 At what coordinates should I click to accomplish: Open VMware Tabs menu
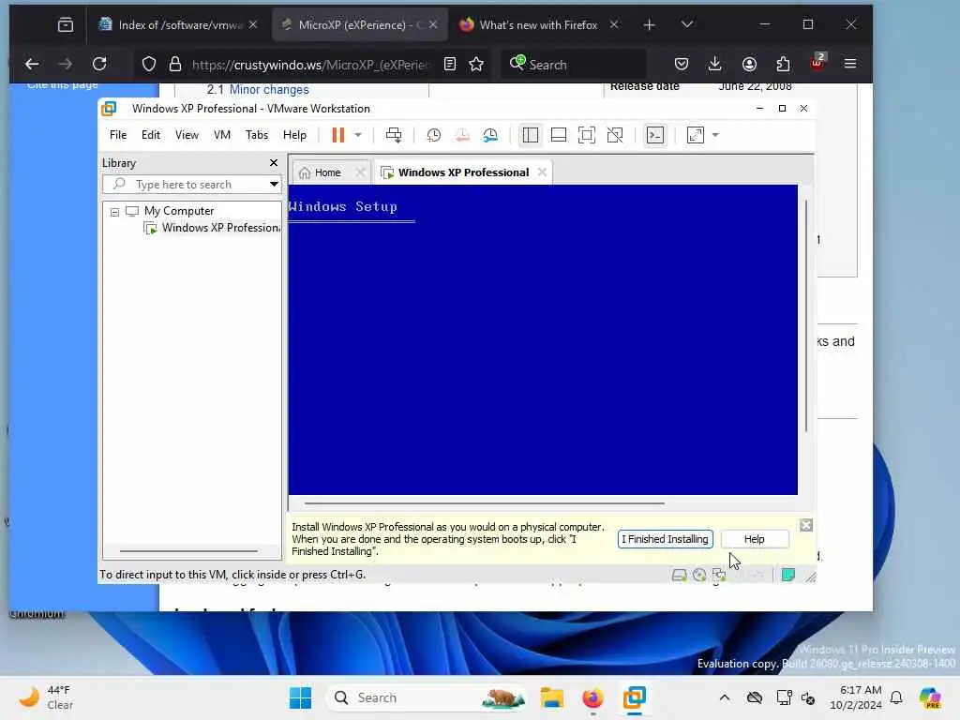[x=257, y=135]
